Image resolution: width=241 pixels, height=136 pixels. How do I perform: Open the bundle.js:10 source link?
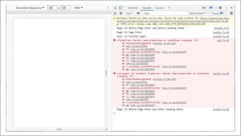tap(221, 109)
